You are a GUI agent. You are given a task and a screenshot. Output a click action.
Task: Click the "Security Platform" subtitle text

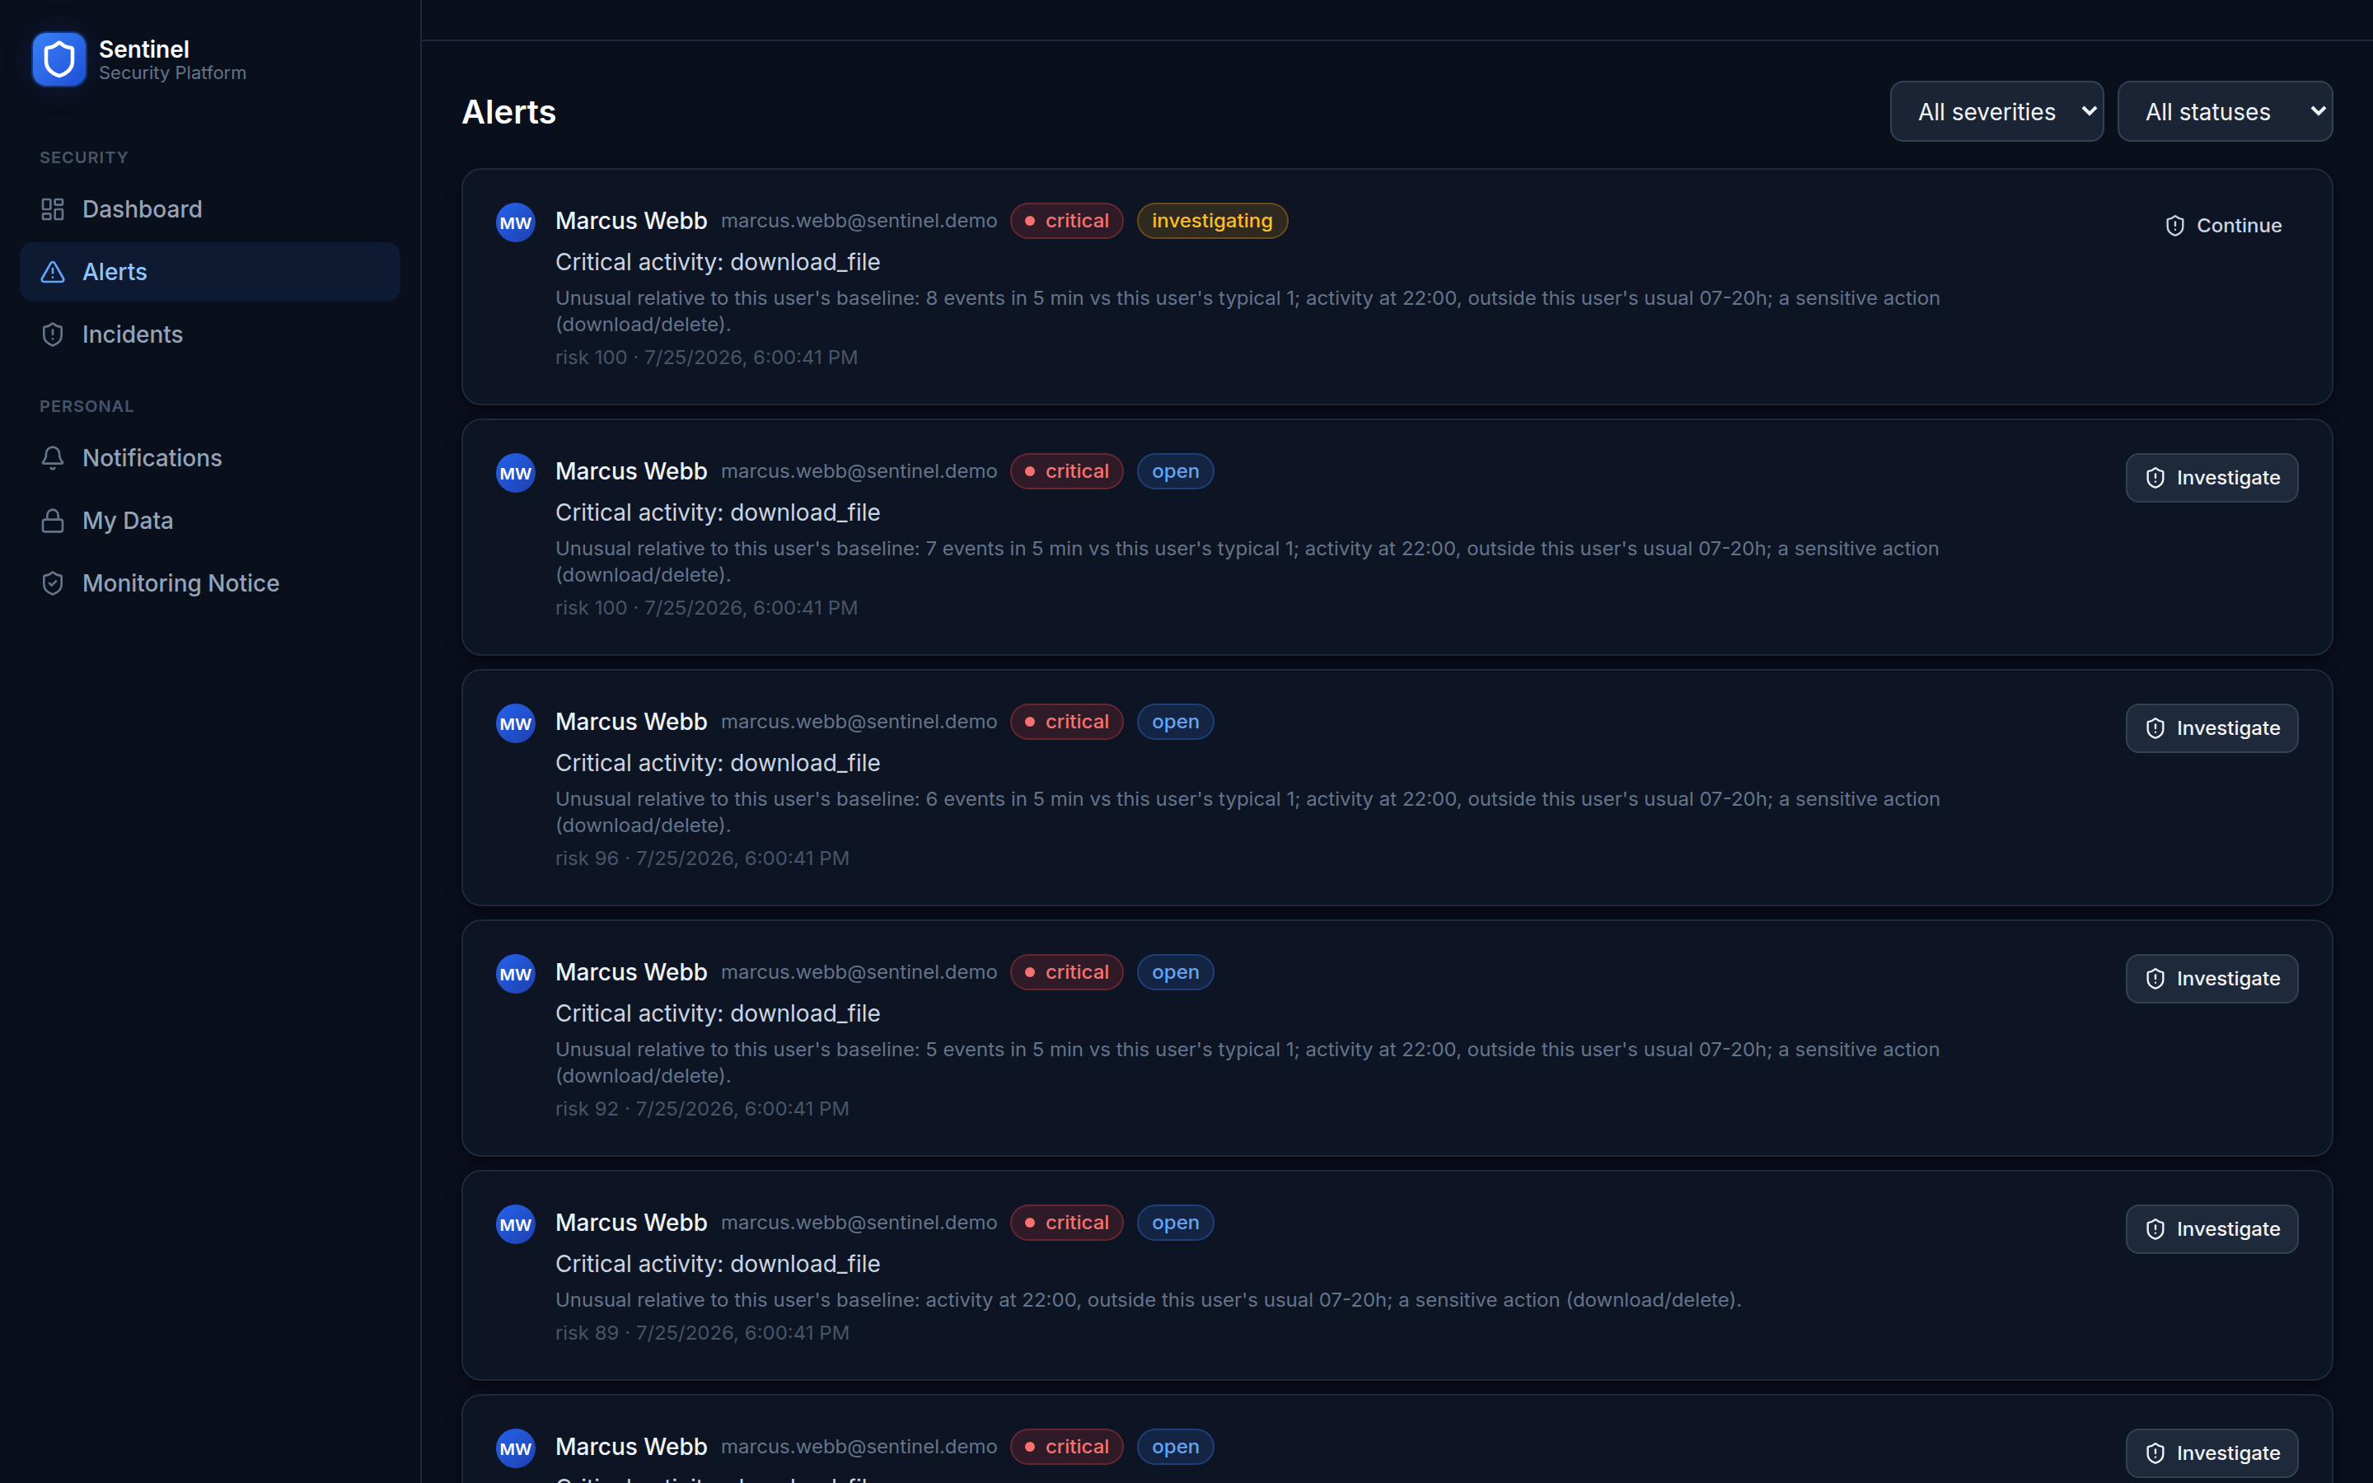click(x=172, y=73)
